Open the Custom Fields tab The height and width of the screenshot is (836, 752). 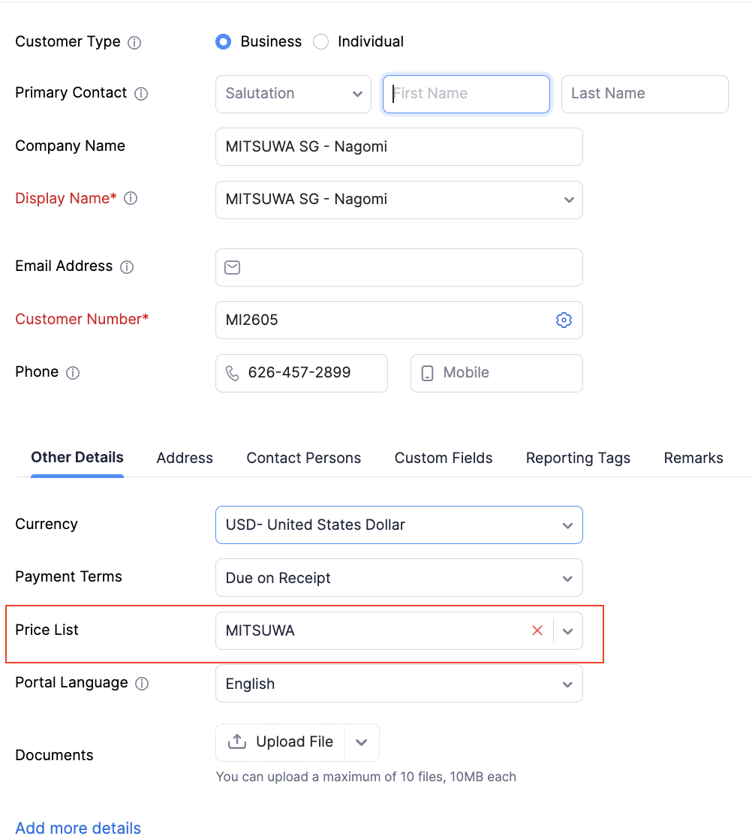point(444,458)
